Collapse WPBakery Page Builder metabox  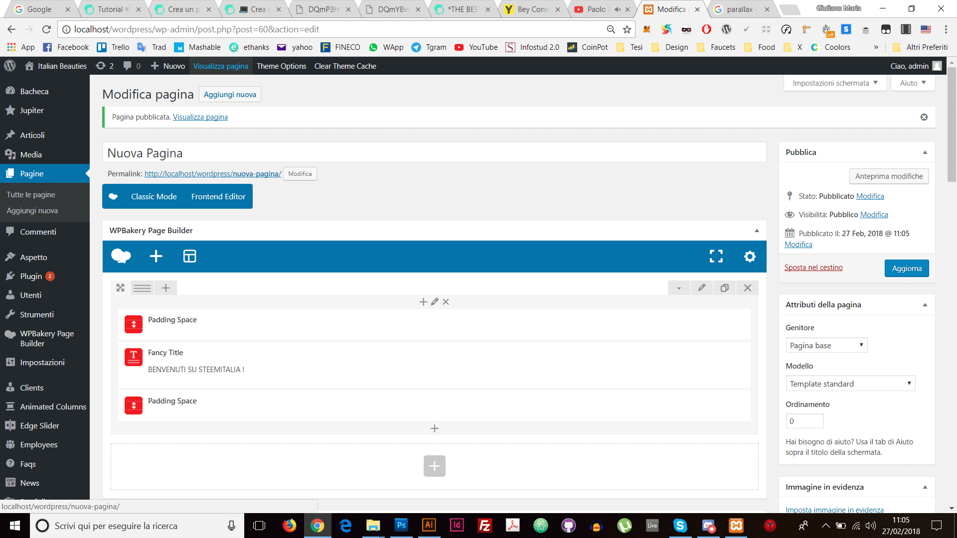pos(756,231)
